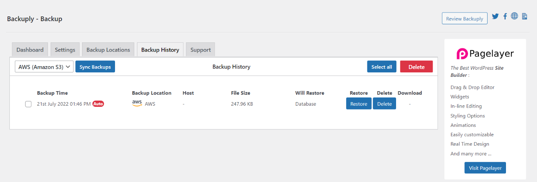Click the Facebook icon in header
The height and width of the screenshot is (182, 537).
coord(505,16)
